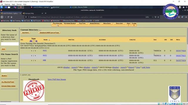Image resolution: width=188 pixels, height=105 pixels.
Task: Open Kali Linux bookmark
Action: (x=5, y=21)
